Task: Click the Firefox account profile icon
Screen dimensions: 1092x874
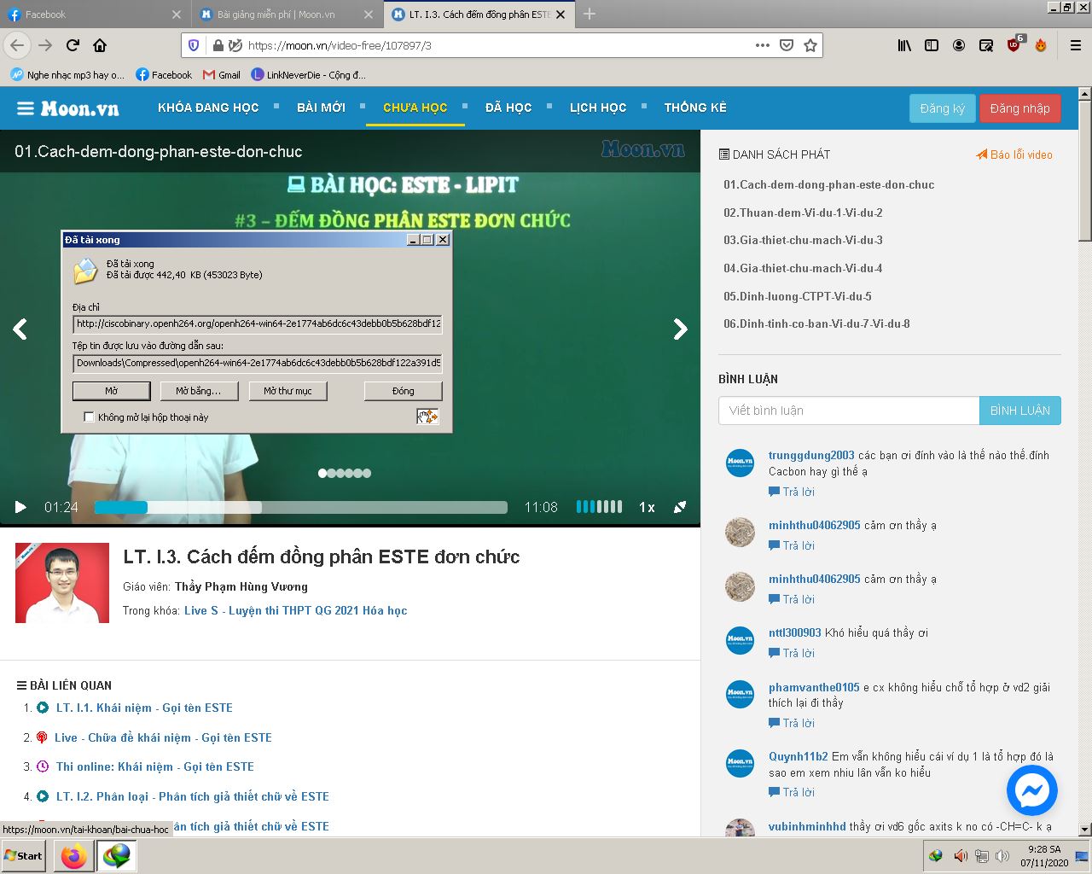Action: [958, 45]
